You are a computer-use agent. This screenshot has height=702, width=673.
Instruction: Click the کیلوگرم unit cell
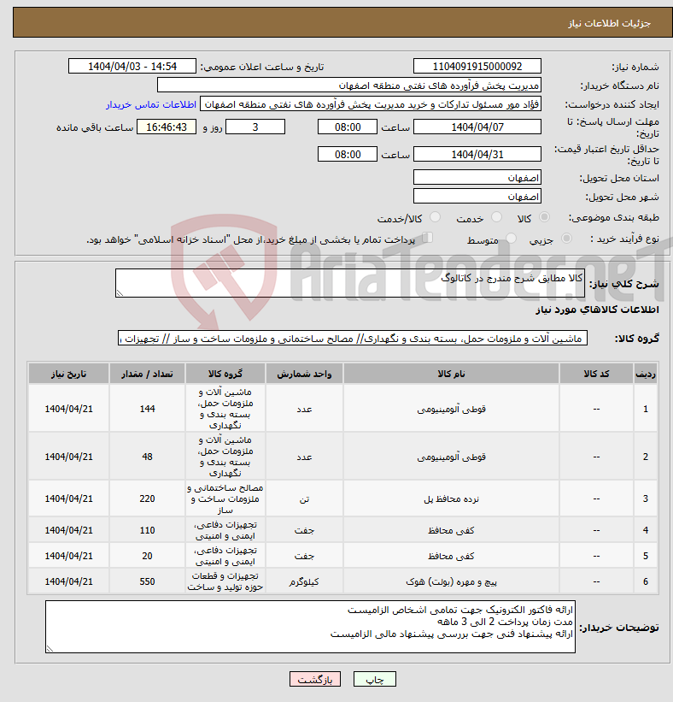pyautogui.click(x=305, y=581)
